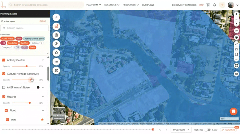The height and width of the screenshot is (134, 240).
Task: Reset the map compass to north
Action: pos(236,24)
